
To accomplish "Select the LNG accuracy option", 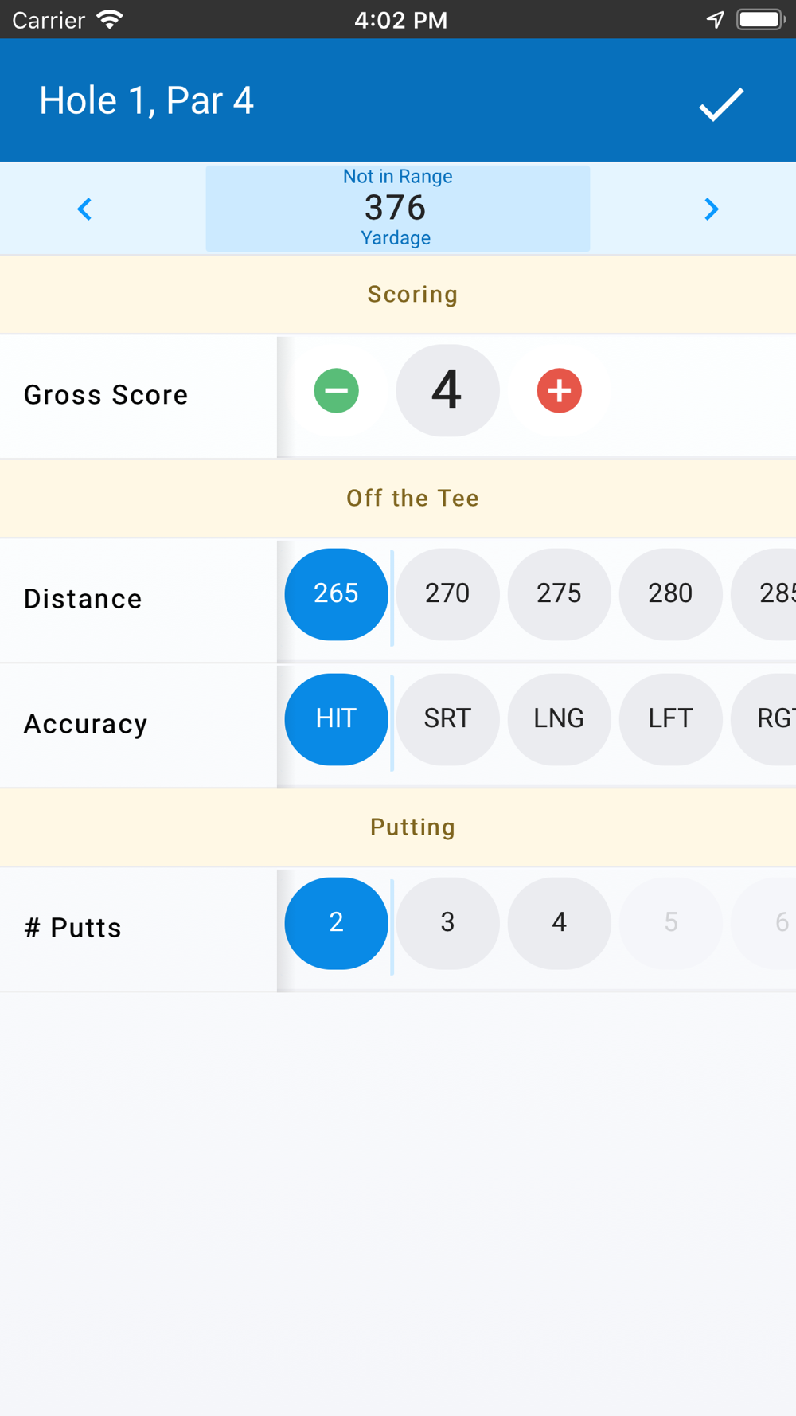I will tap(560, 719).
